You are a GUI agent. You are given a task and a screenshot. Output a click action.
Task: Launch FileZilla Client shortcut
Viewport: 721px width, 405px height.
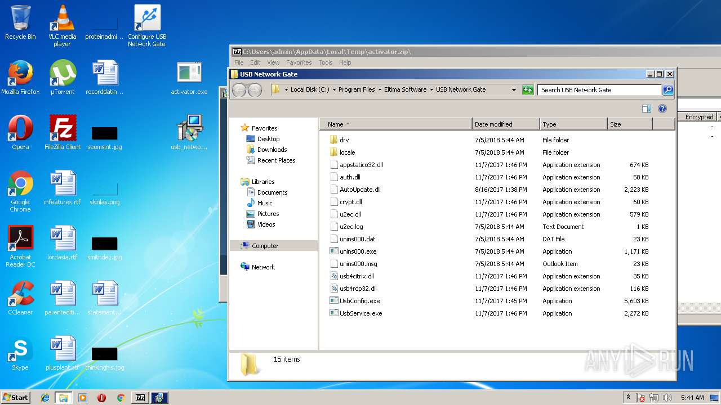click(63, 133)
